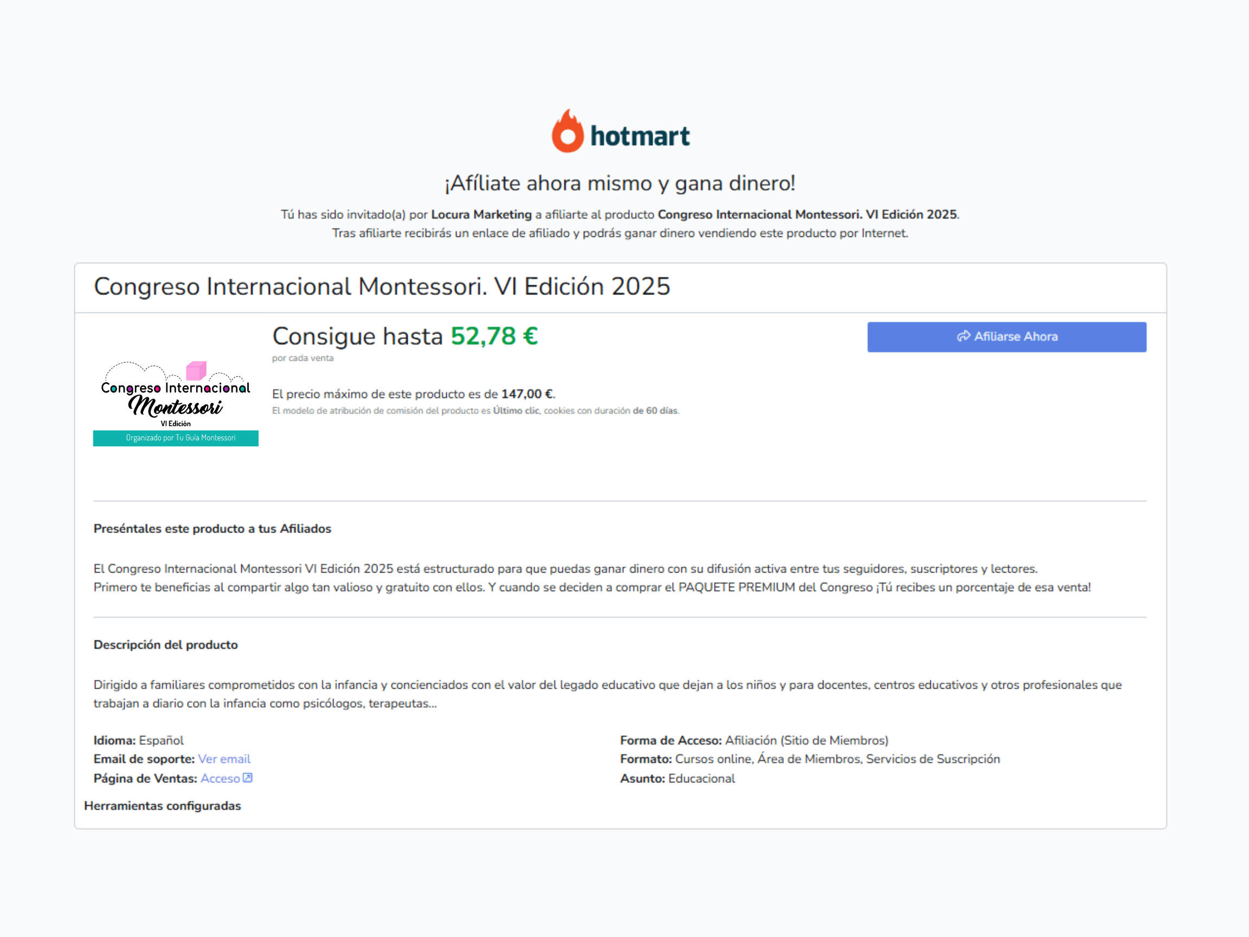1249x937 pixels.
Task: Click the Congreso Internacional Montessori product thumbnail
Action: pos(176,403)
